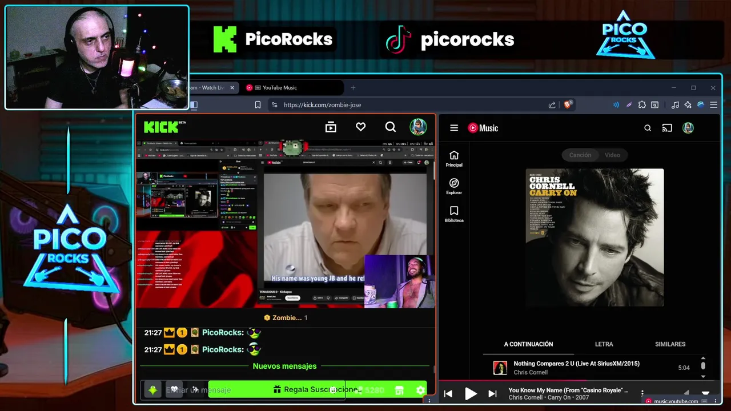Open Kick browse streams icon
This screenshot has width=731, height=411.
(x=331, y=127)
